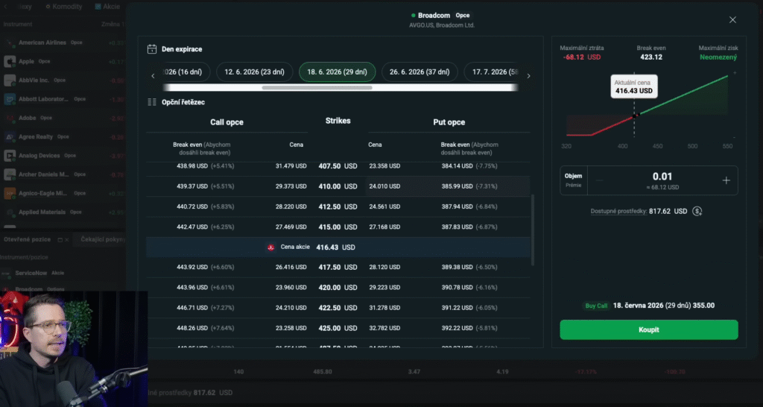
Task: Click the Aktuální cena marker on payoff chart
Action: (x=635, y=116)
